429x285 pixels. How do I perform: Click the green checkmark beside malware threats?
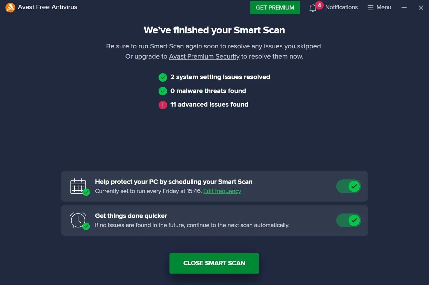pos(163,91)
